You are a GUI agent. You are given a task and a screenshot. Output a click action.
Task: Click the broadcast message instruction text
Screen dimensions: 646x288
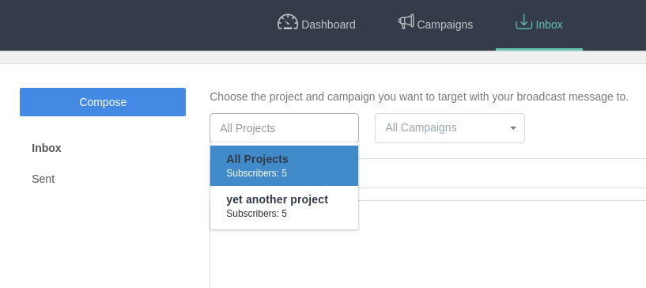coord(419,97)
